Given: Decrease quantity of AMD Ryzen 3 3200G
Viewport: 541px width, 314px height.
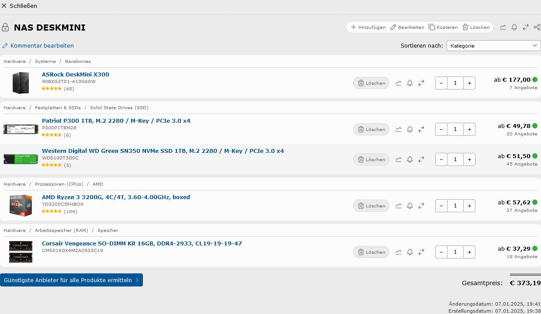Looking at the screenshot, I should [x=441, y=206].
